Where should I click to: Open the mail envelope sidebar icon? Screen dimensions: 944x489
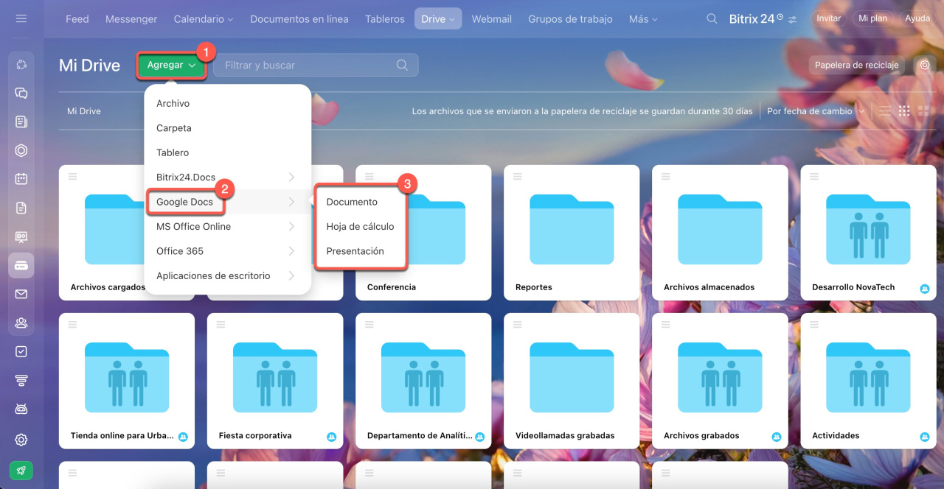tap(21, 294)
